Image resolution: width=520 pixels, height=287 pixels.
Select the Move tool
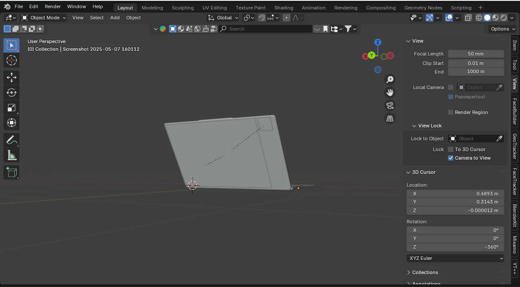tap(12, 77)
